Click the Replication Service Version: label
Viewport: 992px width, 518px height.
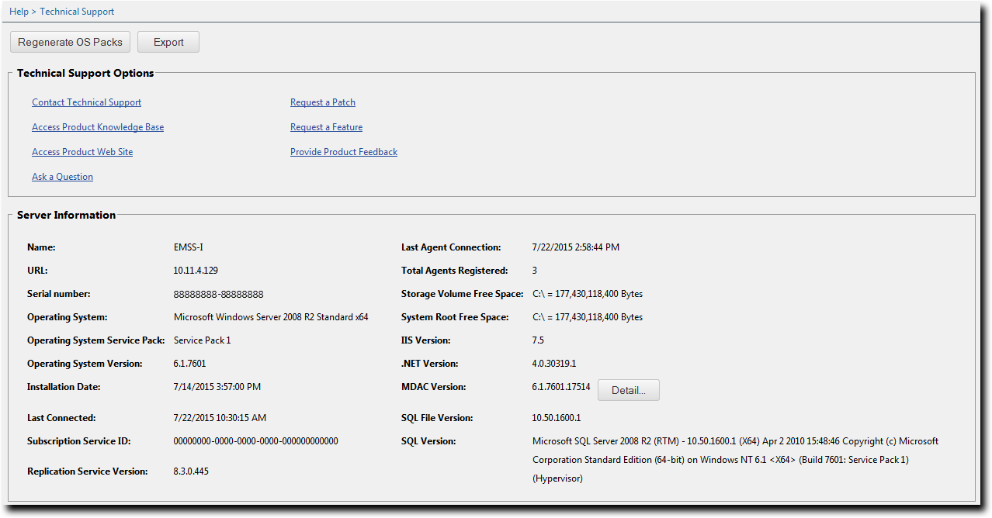point(87,471)
